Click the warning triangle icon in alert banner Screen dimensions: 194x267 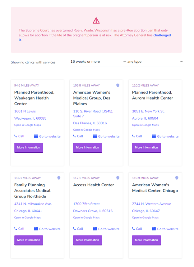(x=96, y=21)
